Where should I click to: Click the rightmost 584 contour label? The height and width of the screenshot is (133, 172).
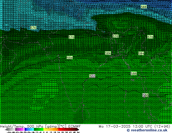141,53
